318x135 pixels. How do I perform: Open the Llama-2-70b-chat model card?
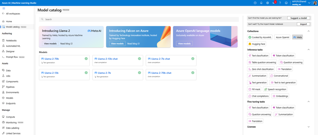point(171,75)
